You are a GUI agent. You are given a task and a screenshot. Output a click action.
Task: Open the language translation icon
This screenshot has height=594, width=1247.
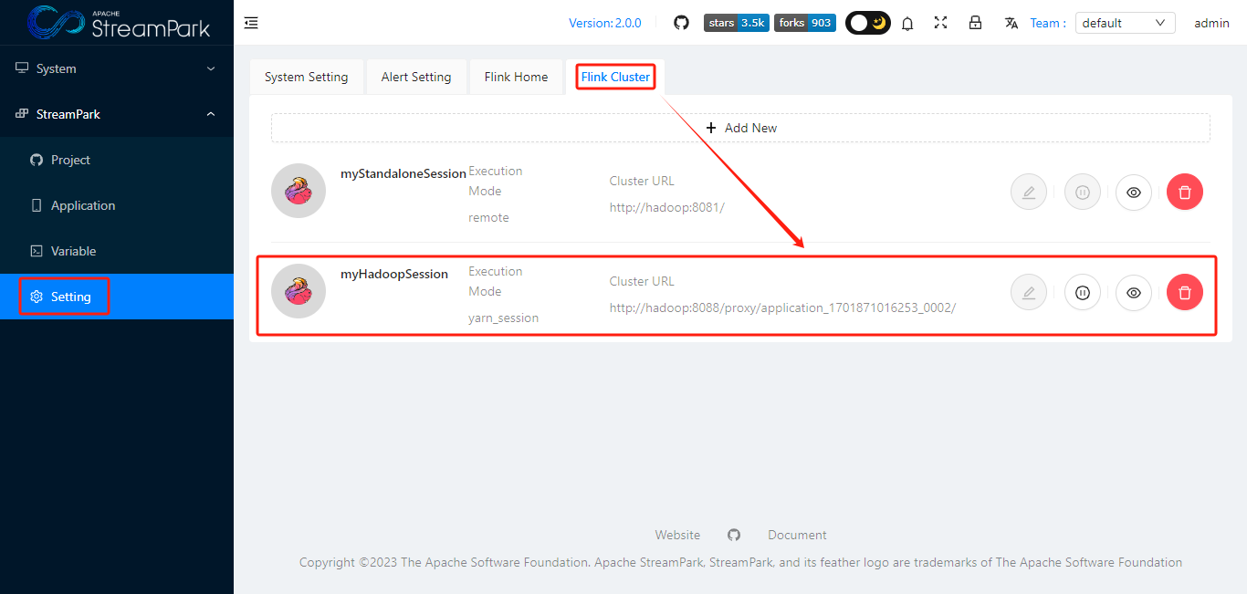tap(1011, 23)
